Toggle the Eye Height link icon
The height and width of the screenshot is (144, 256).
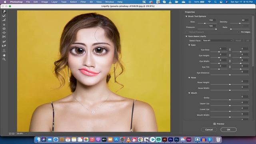230,55
